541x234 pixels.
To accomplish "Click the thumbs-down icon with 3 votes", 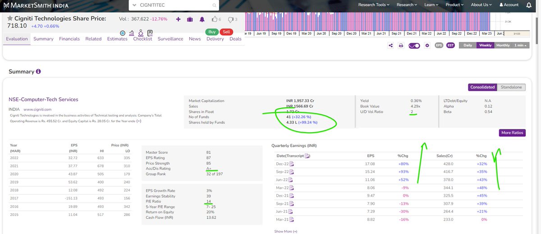I will click(x=231, y=19).
